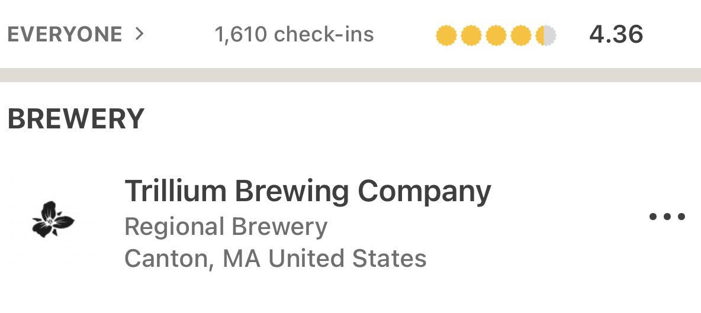Click the Regional Brewery subtitle
Screen dimensions: 701x313
click(x=226, y=227)
